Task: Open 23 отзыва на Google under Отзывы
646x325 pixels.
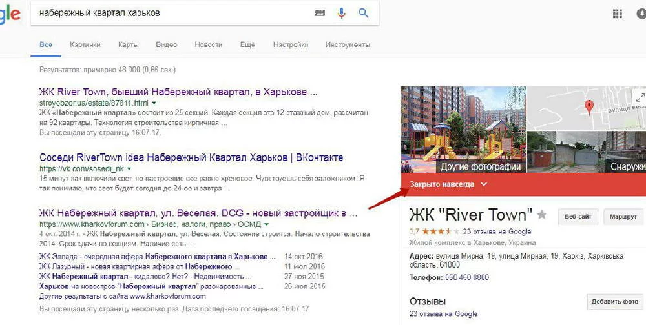Action: point(443,314)
